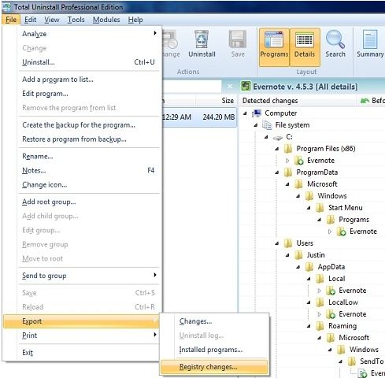The width and height of the screenshot is (385, 378).
Task: Click the Start Menu folder icon
Action: (x=320, y=208)
